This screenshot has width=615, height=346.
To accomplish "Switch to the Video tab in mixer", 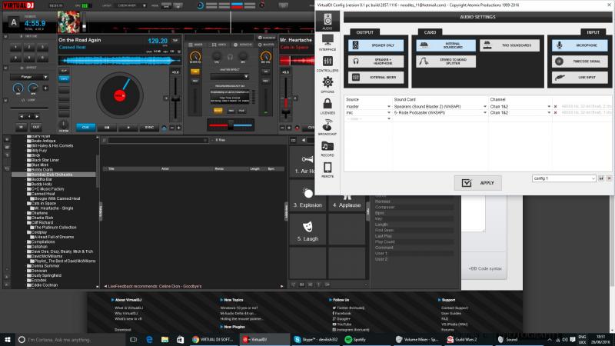I will pyautogui.click(x=218, y=45).
